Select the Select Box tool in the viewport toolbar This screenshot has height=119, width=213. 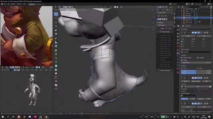coord(56,14)
